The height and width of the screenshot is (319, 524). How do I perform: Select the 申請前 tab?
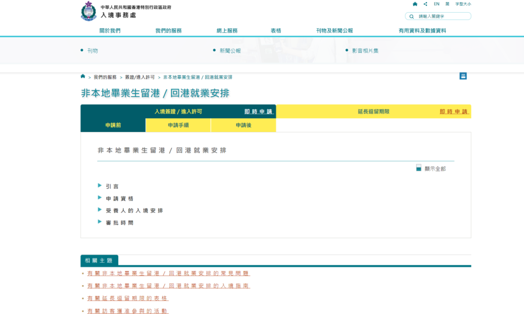tap(113, 125)
